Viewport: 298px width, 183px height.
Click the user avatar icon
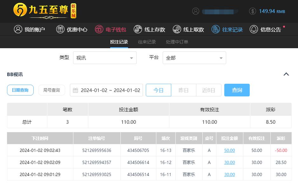(x=196, y=11)
